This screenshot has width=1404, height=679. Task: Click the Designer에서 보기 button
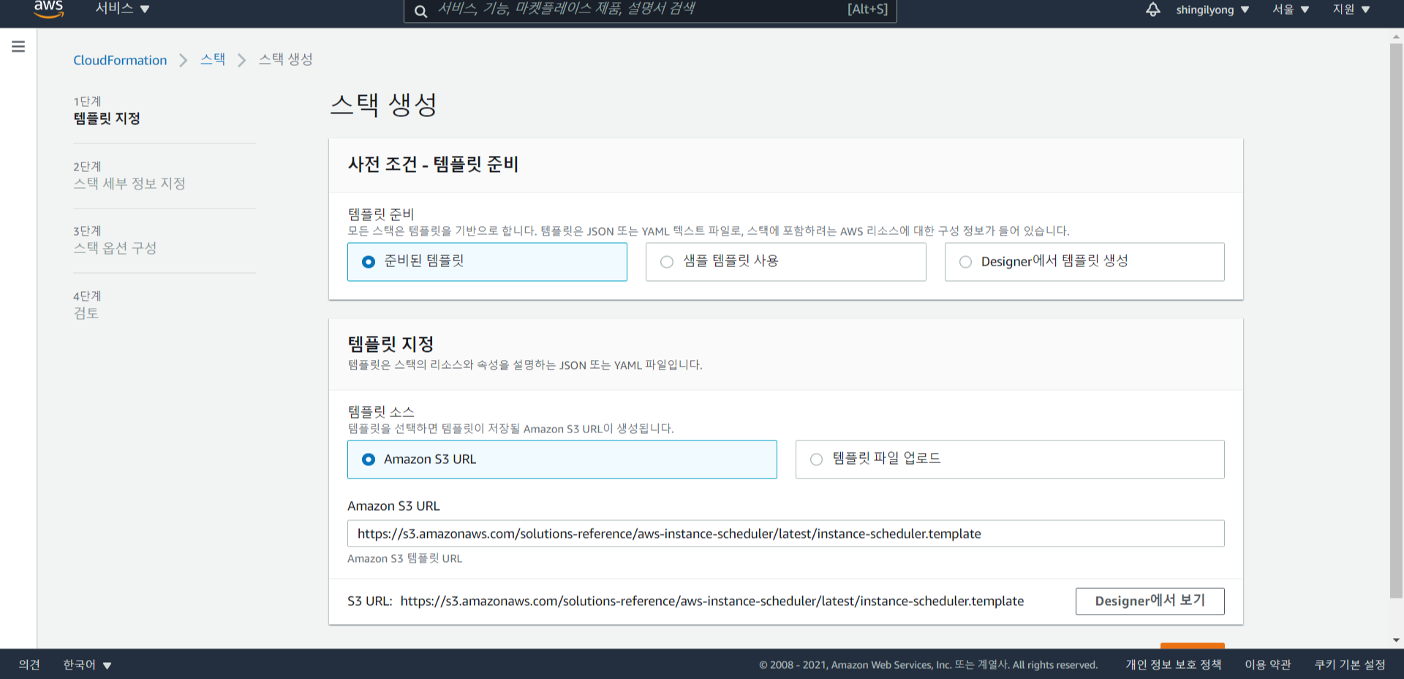1150,601
